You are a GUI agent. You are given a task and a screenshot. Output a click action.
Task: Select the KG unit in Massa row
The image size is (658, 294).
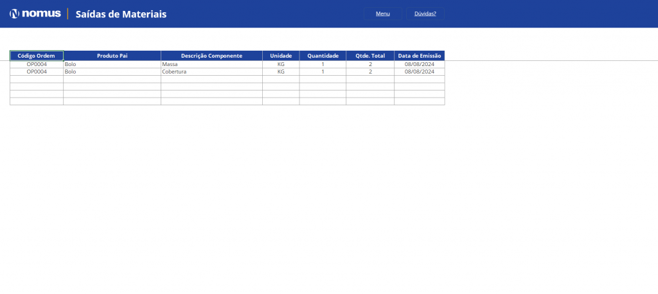tap(281, 64)
